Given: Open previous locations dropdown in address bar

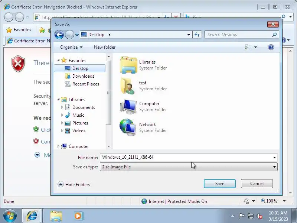Looking at the screenshot, I should pyautogui.click(x=189, y=35).
